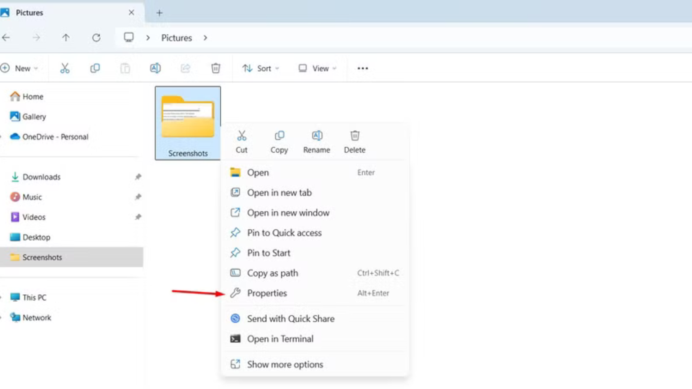The height and width of the screenshot is (389, 692).
Task: Click the Delete trash icon in context menu
Action: 355,137
